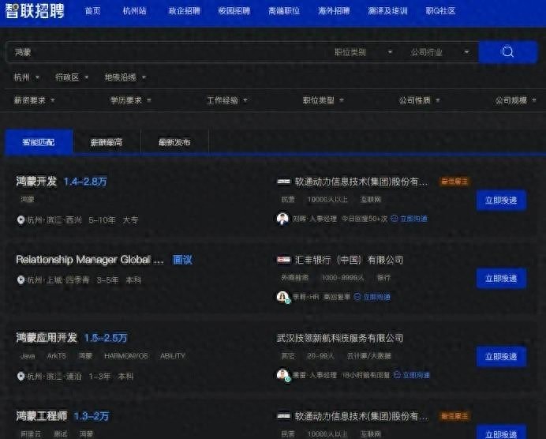Click 软通动力 logo in 鸿蒙工程师 listing
Screen dimensions: 546x439
point(283,416)
